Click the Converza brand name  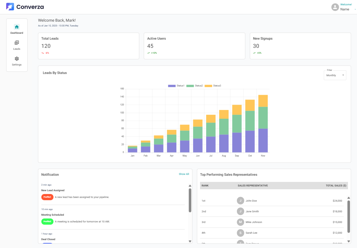30,7
